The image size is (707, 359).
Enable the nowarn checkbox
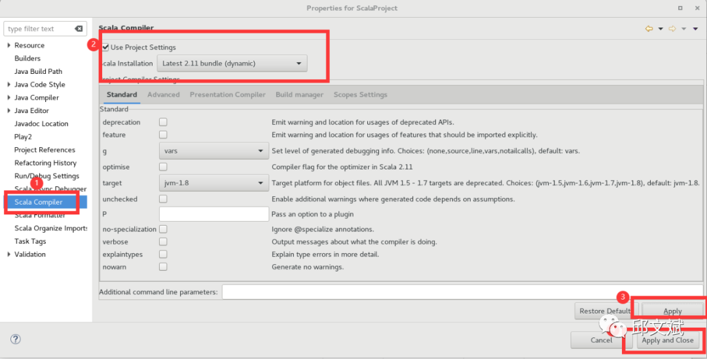(163, 267)
